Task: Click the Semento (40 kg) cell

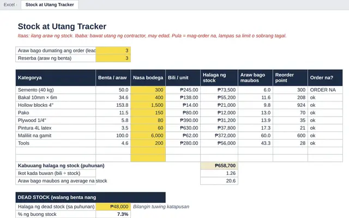Action: pos(56,90)
